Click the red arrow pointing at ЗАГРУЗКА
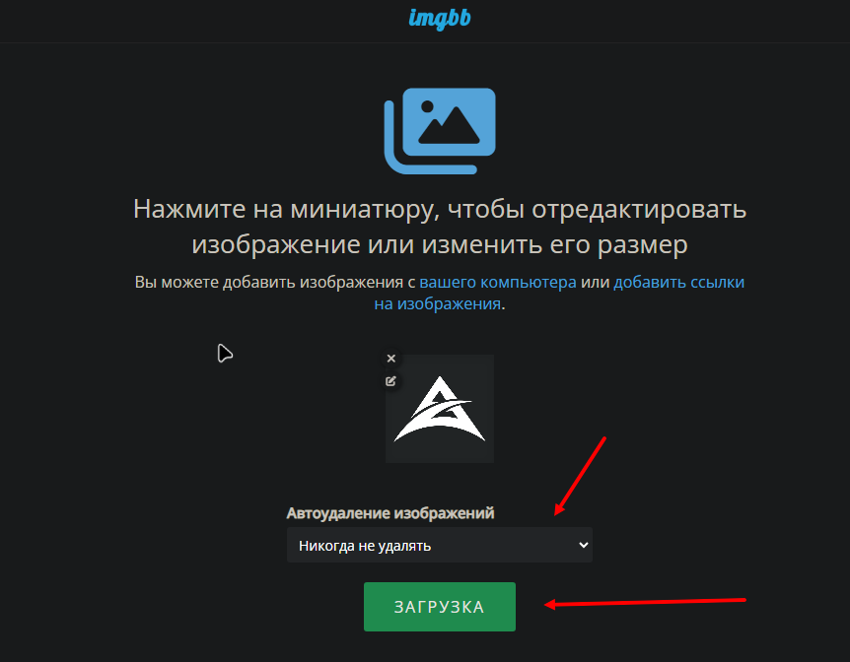Image resolution: width=850 pixels, height=662 pixels. [645, 603]
